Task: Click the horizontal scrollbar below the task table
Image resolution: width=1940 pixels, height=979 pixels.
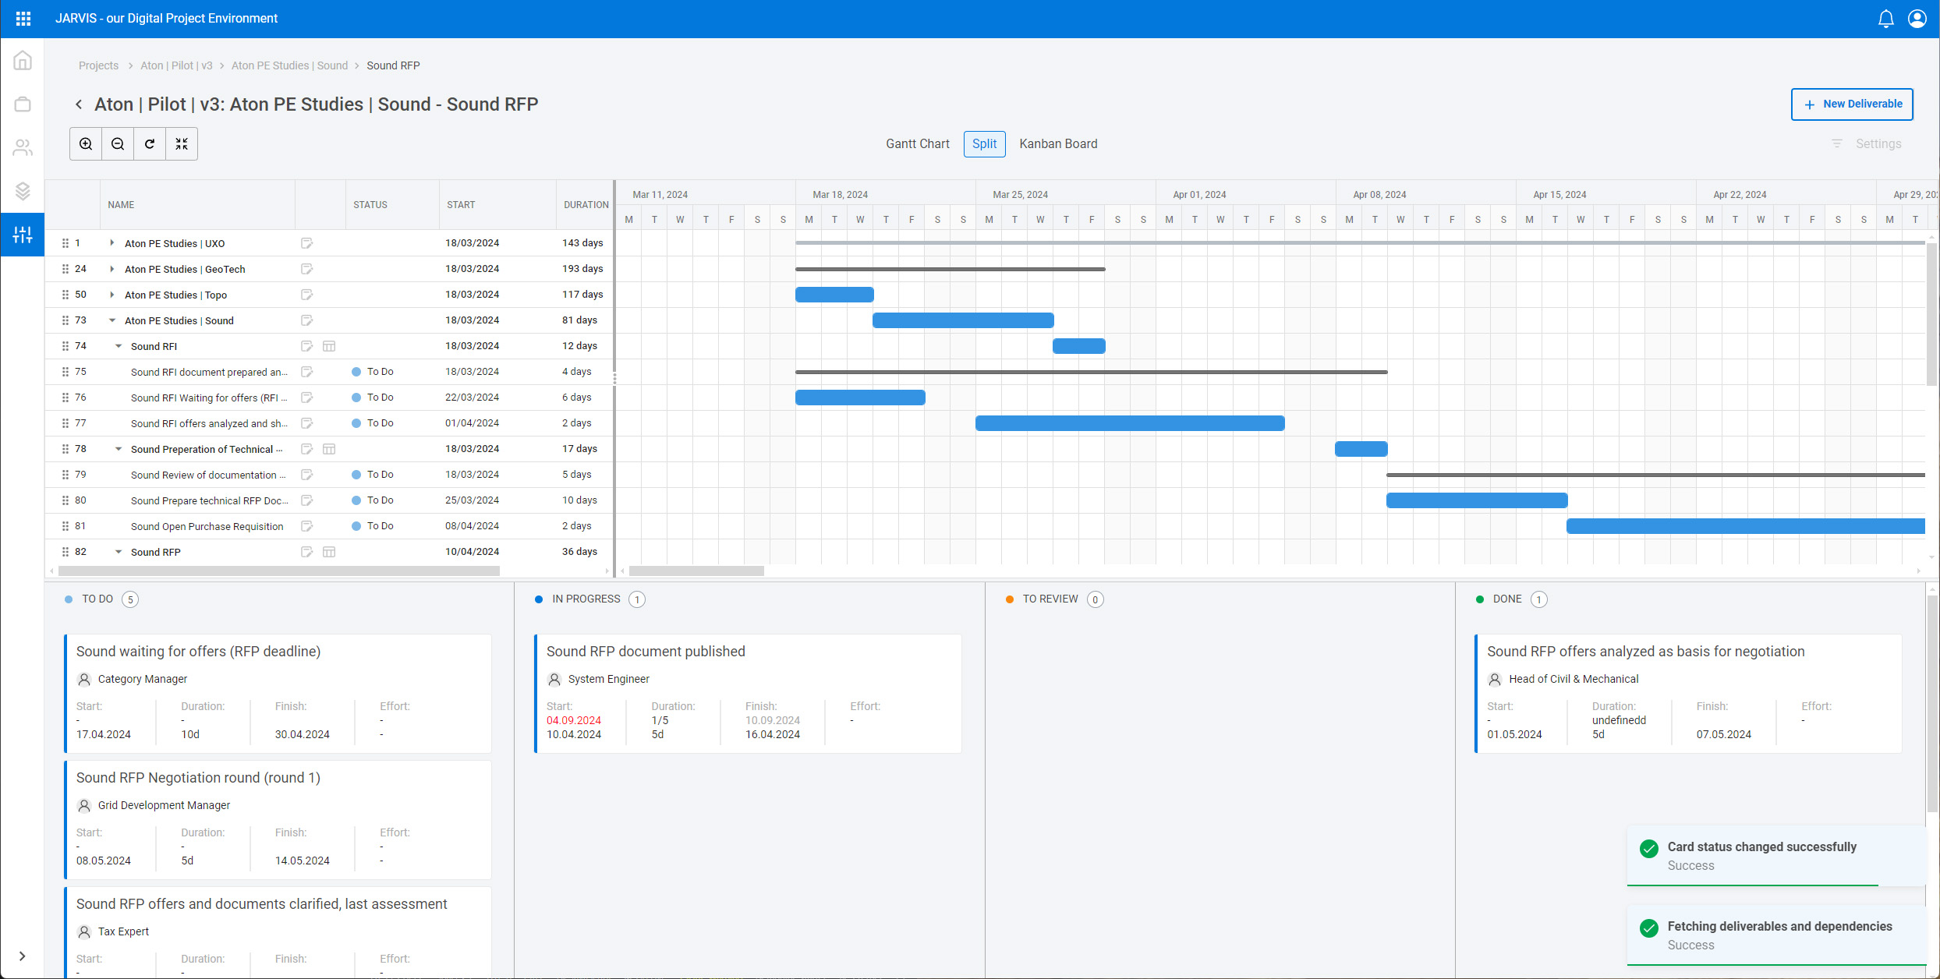Action: pyautogui.click(x=277, y=571)
